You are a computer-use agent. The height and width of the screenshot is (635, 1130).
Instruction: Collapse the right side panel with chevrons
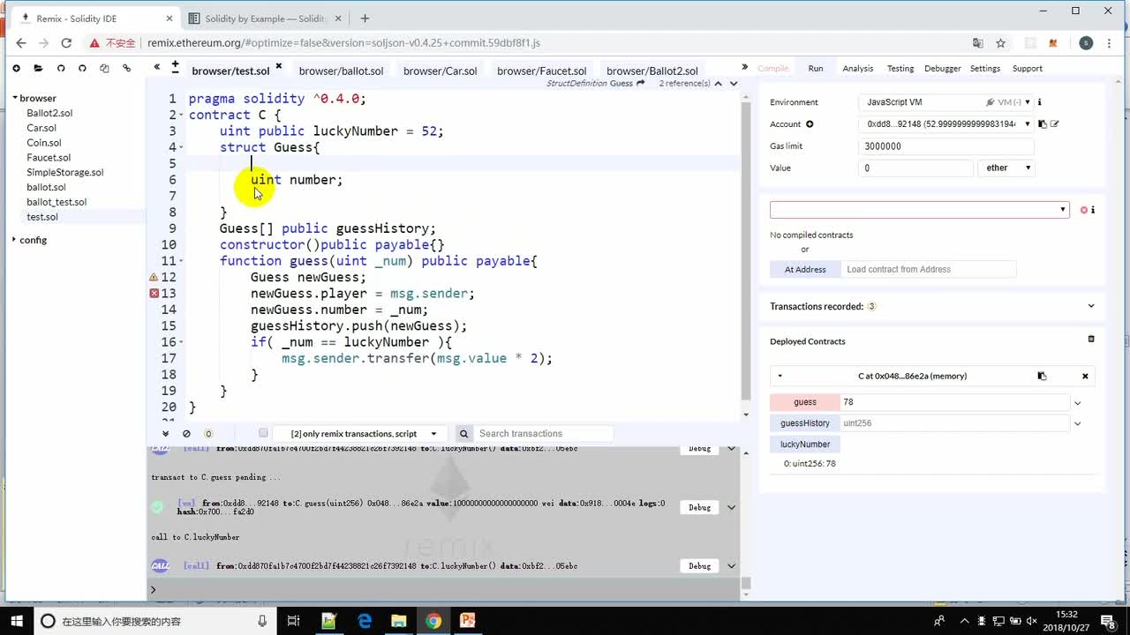tap(744, 67)
